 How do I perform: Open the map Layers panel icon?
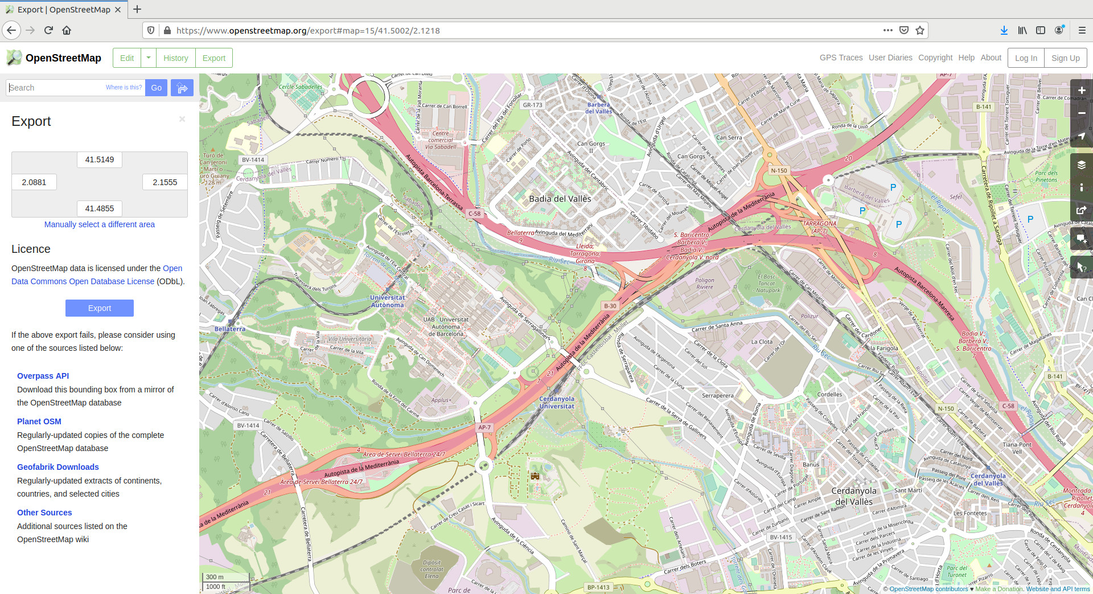1082,165
